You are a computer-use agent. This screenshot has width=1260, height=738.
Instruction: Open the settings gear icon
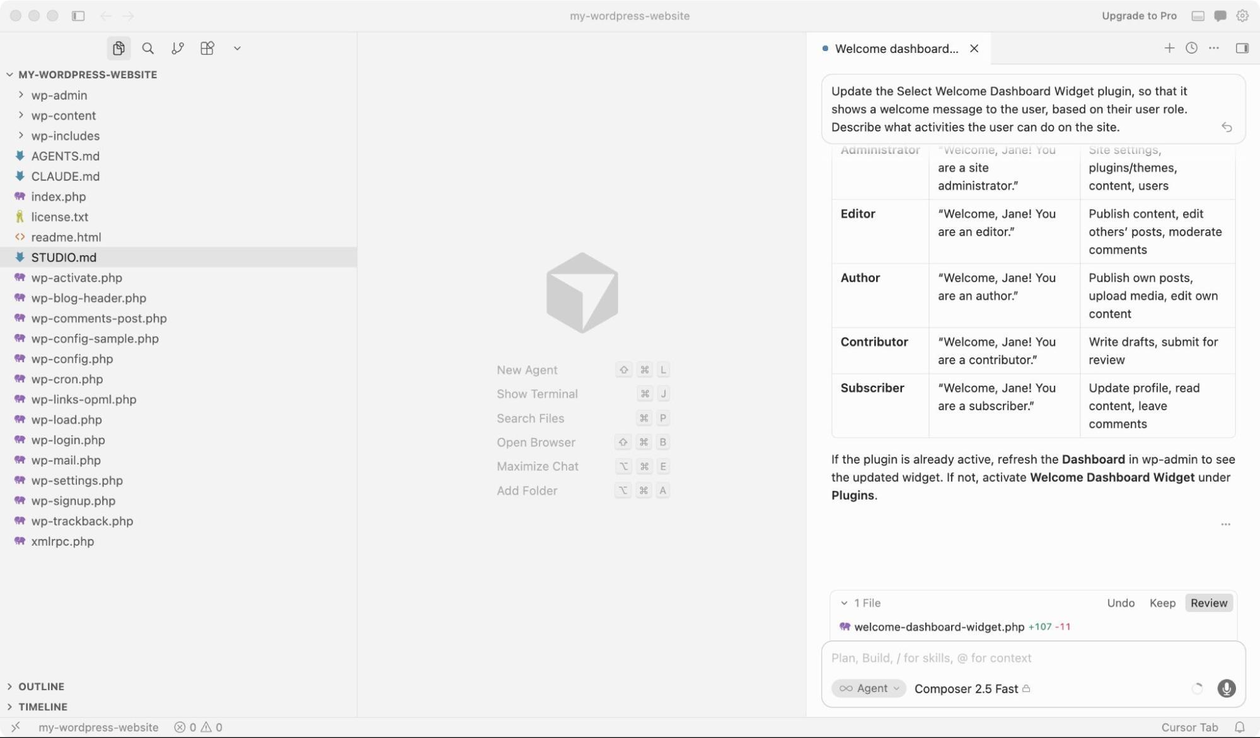tap(1242, 16)
